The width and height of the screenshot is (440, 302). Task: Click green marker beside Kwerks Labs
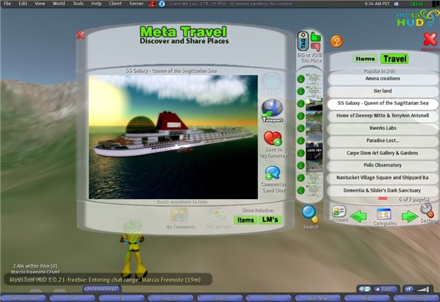click(301, 129)
